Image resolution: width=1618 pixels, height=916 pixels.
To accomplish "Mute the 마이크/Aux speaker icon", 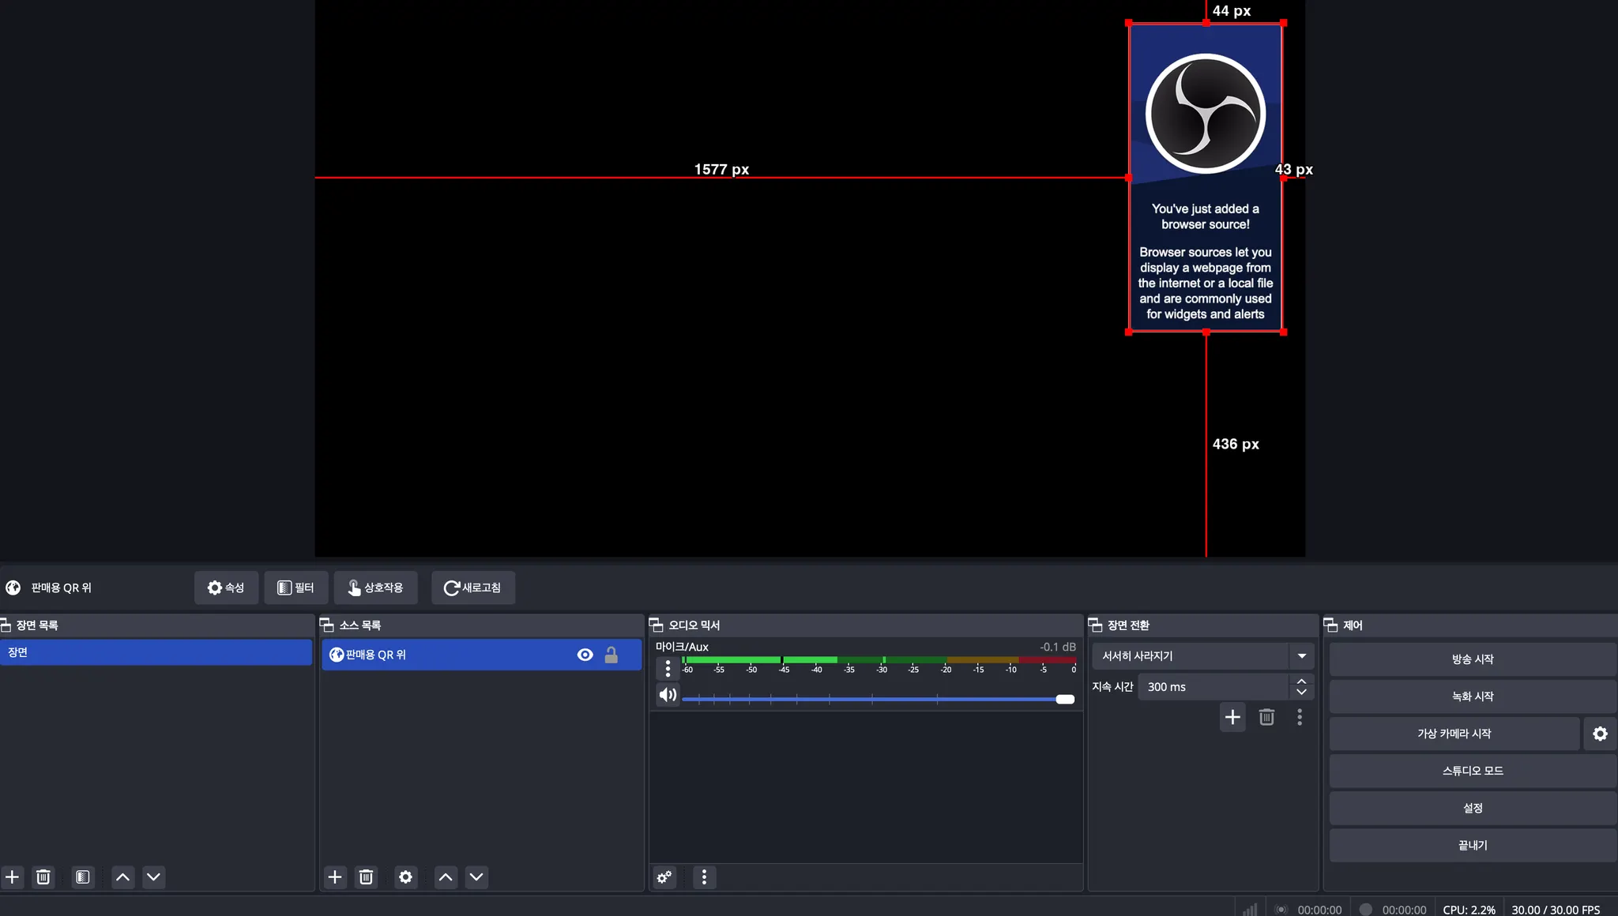I will point(668,695).
